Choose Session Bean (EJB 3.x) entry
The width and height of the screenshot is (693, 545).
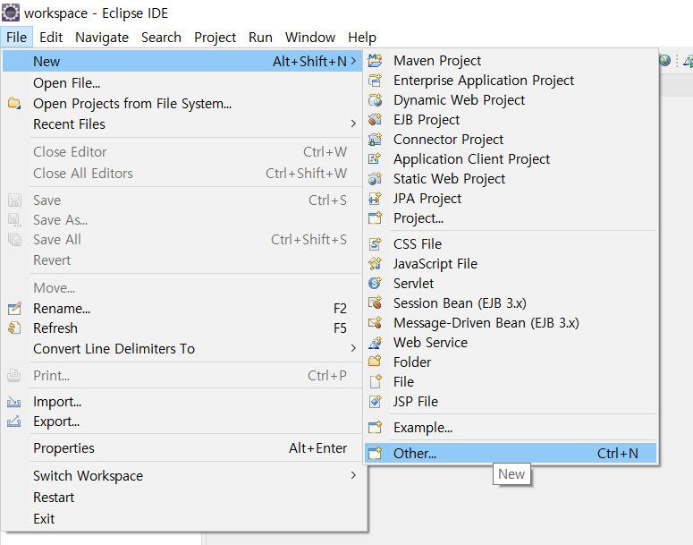pyautogui.click(x=511, y=303)
